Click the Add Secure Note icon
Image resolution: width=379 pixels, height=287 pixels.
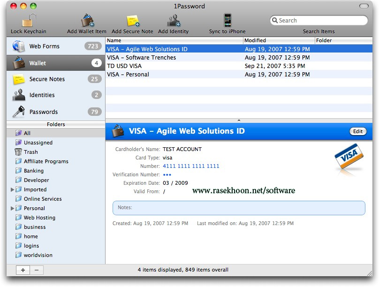pos(133,21)
